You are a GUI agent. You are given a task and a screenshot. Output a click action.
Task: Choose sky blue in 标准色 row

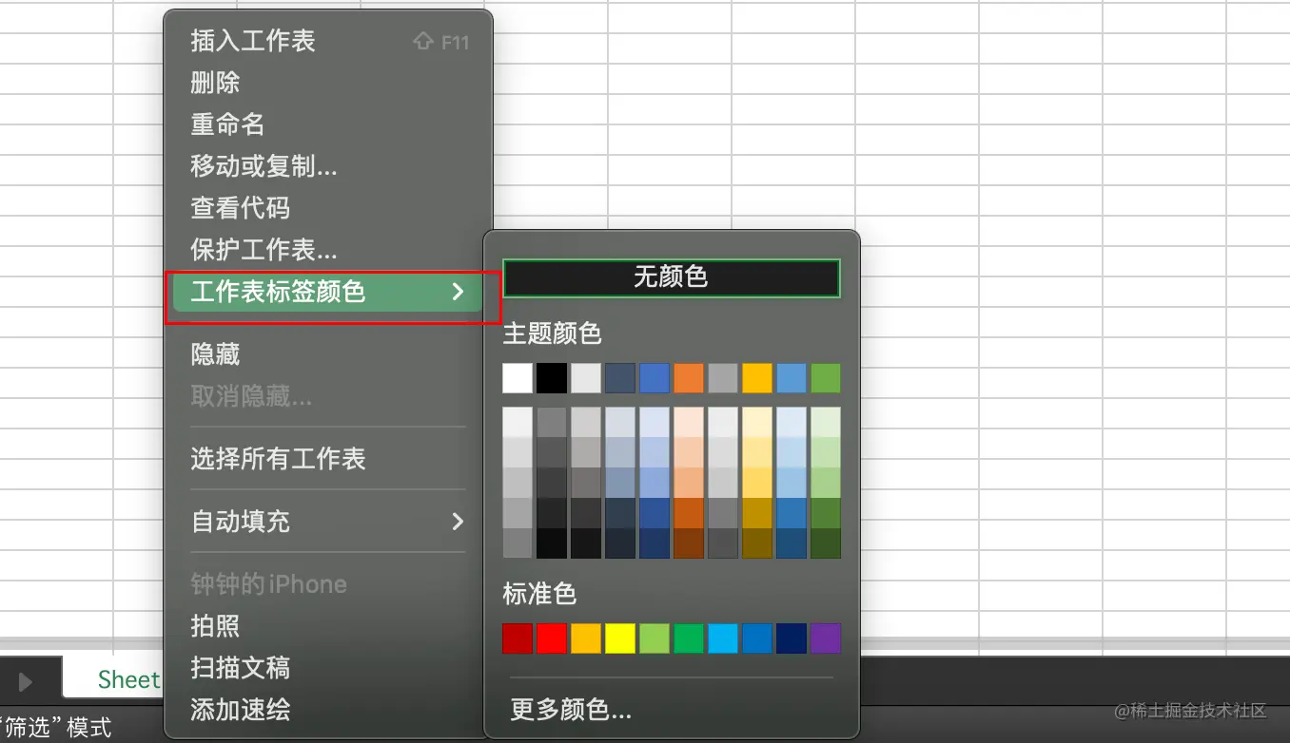723,638
